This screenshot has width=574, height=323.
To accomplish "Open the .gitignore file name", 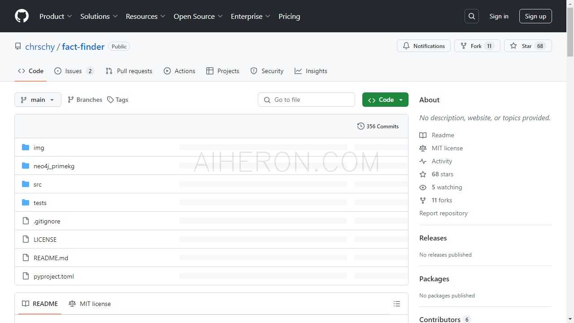I will [x=47, y=221].
